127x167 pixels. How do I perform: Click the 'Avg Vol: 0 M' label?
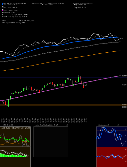(80, 5)
